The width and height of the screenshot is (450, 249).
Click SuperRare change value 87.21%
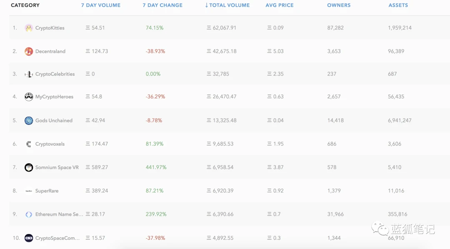click(155, 191)
